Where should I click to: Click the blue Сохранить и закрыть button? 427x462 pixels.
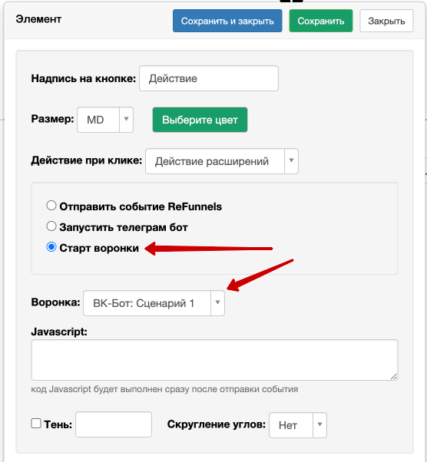click(227, 21)
